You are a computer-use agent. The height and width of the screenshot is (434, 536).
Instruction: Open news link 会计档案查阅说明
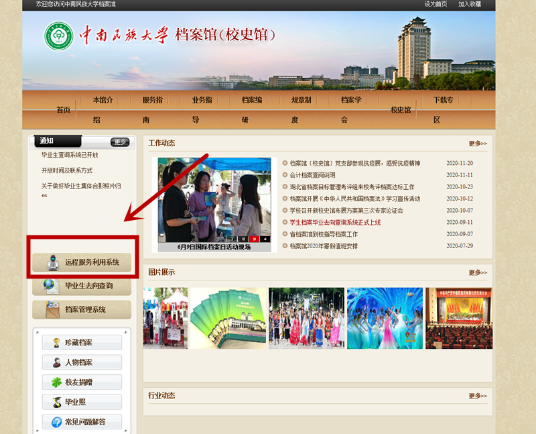click(x=312, y=175)
